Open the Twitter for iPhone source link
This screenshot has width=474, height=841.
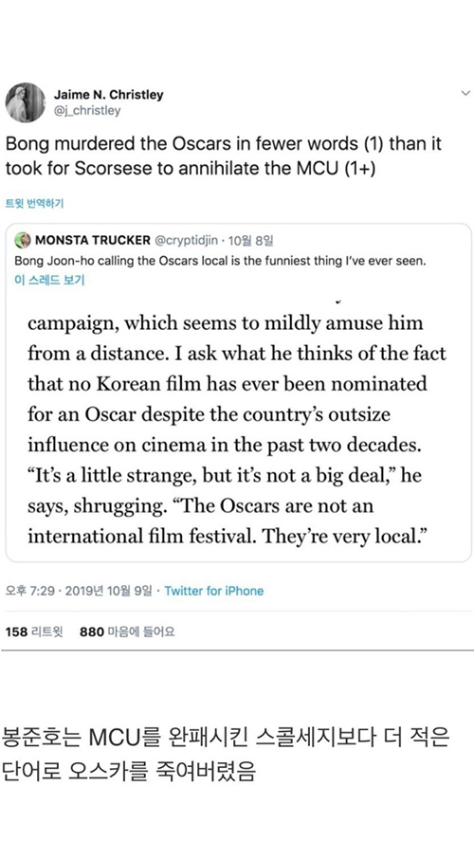click(214, 591)
